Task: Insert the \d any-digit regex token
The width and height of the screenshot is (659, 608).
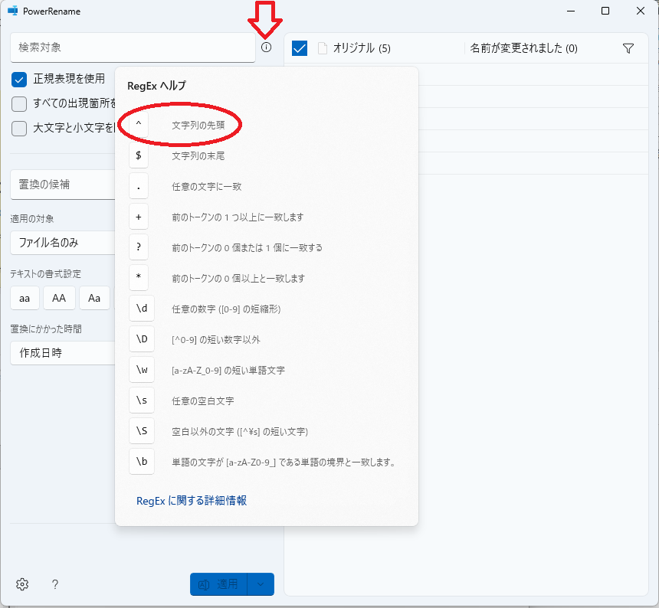Action: 142,309
